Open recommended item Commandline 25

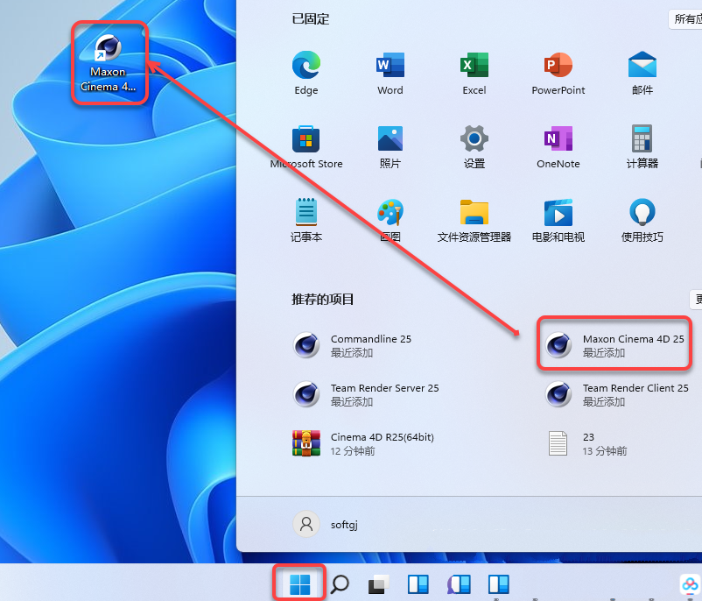[353, 345]
